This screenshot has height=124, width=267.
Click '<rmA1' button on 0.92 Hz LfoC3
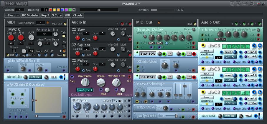[252, 99]
